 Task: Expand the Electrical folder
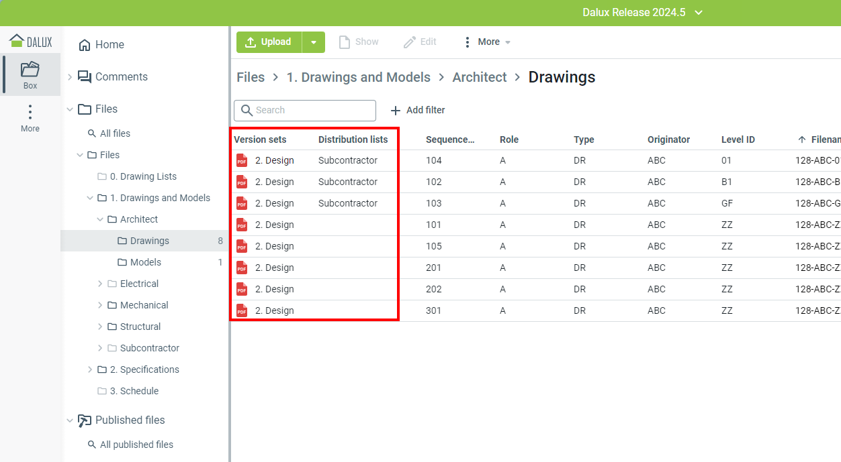coord(101,284)
